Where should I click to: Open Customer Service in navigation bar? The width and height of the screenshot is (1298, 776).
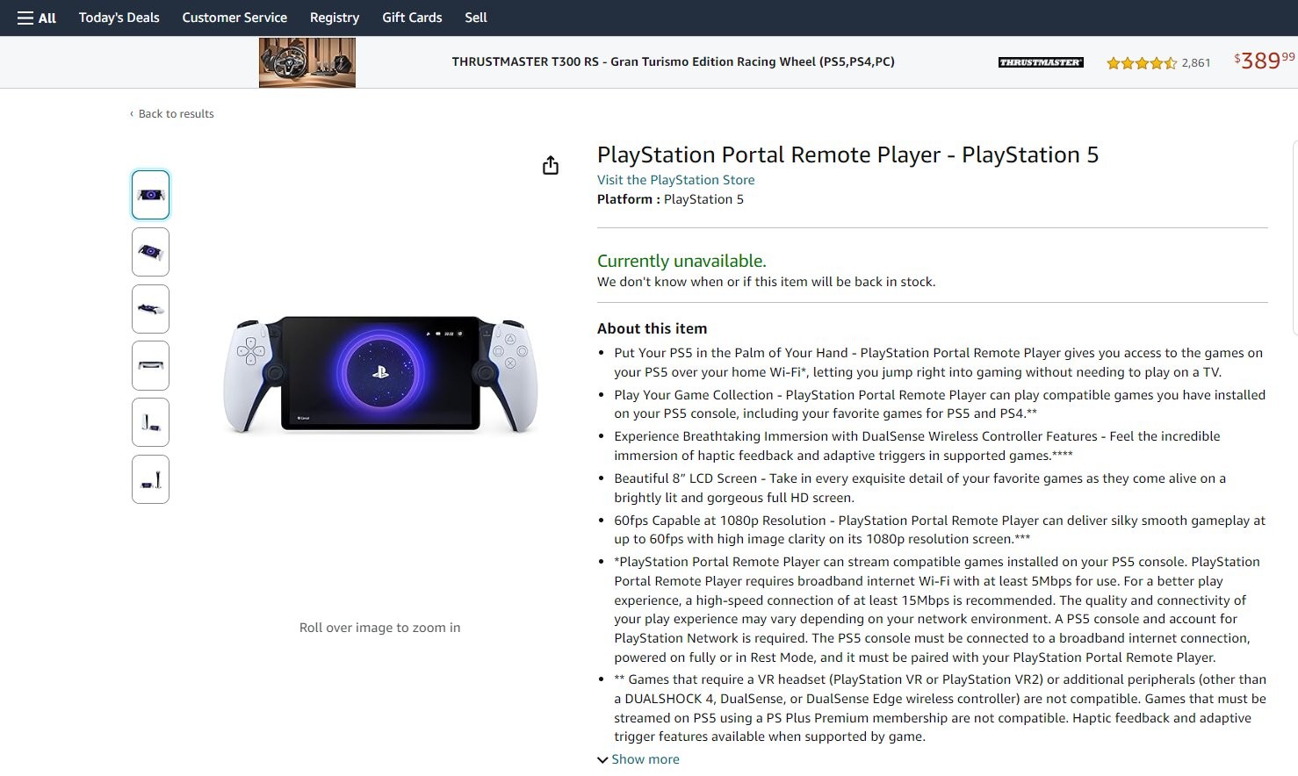coord(234,18)
